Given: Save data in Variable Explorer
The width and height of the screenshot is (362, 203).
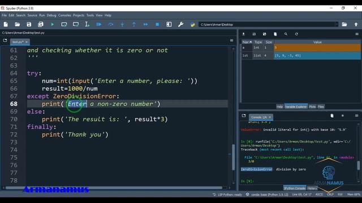Looking at the screenshot, I should pos(254,34).
